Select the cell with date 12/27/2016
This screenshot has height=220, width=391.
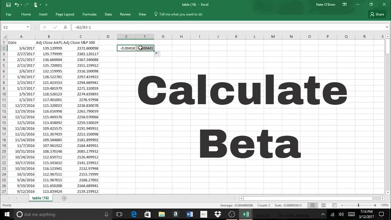click(x=21, y=105)
